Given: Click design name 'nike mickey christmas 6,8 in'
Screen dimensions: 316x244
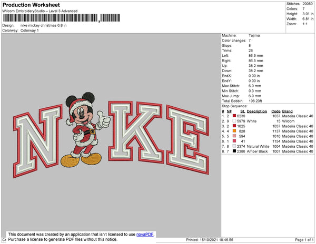Looking at the screenshot, I should pos(44,26).
